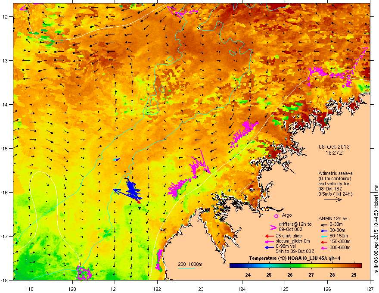
Task: Click the blue 30-80m ANMN arrow
Action: click(x=324, y=231)
